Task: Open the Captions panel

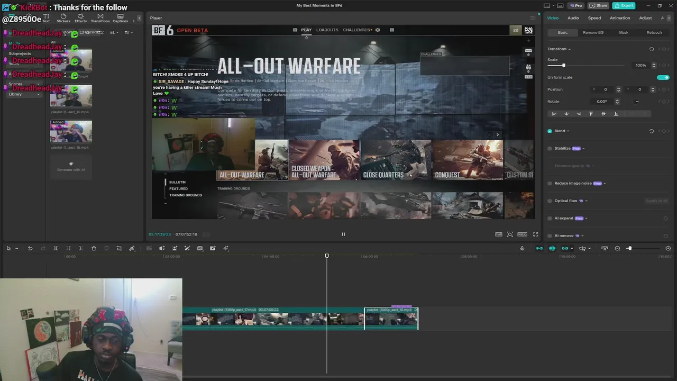Action: (120, 18)
